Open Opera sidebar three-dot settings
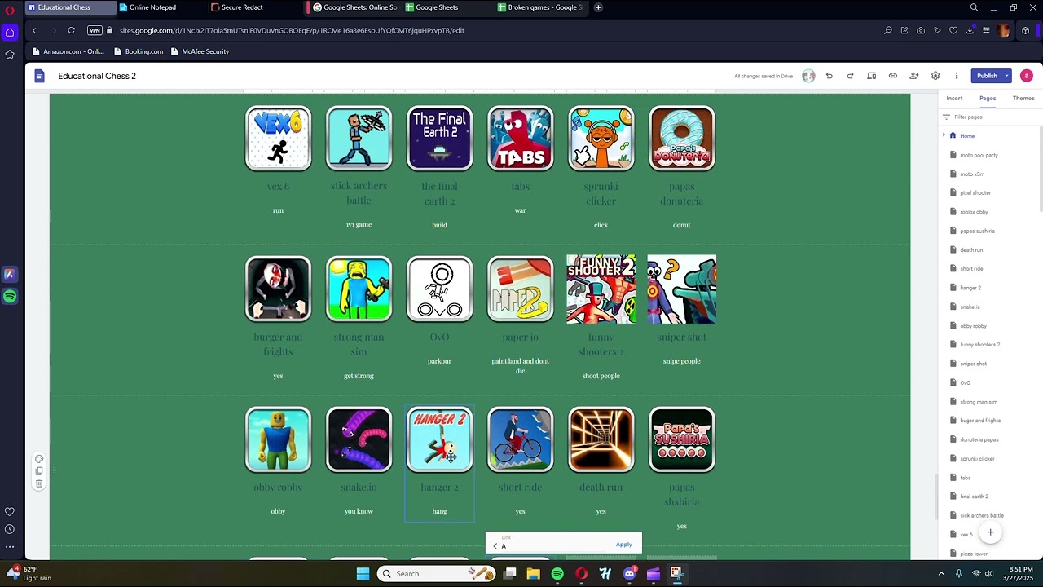 10,547
